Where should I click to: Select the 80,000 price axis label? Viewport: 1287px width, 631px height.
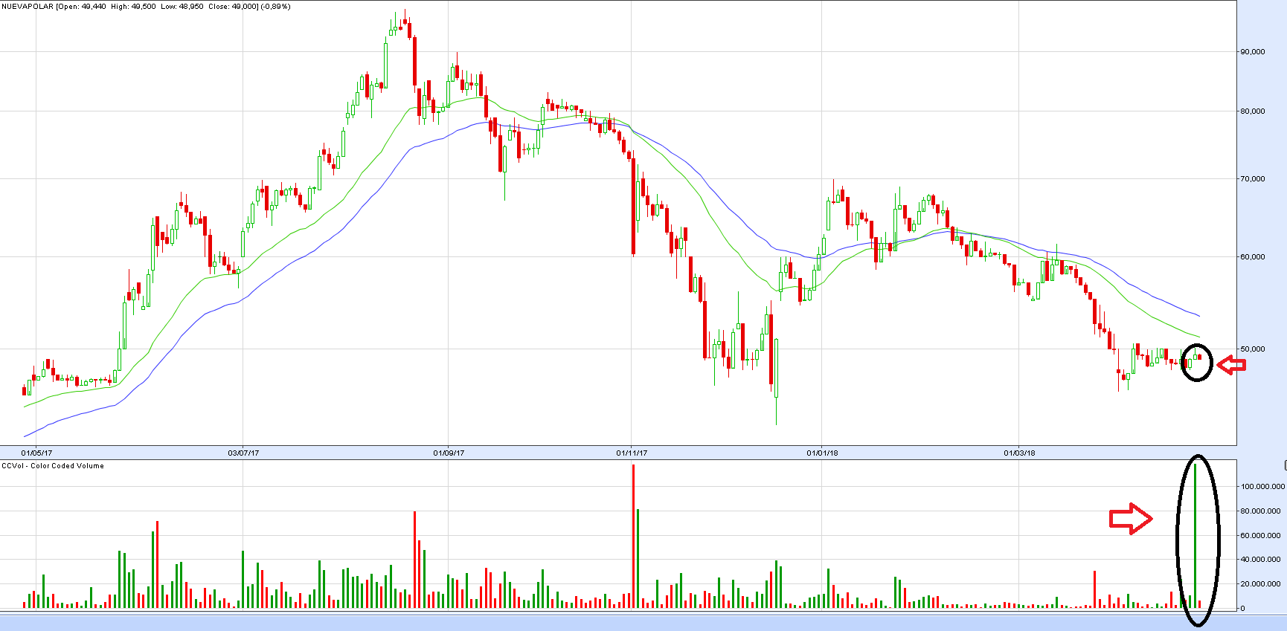(x=1253, y=111)
